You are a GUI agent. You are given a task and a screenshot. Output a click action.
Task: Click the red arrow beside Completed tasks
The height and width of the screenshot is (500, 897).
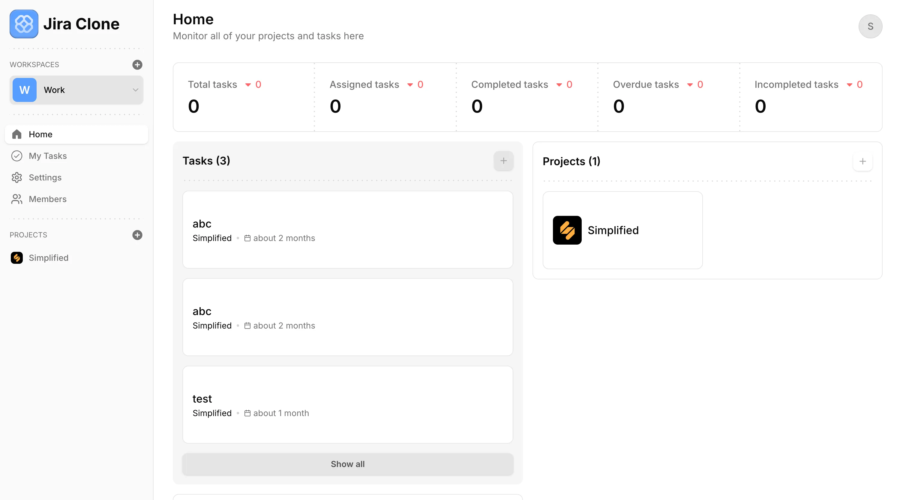click(559, 85)
